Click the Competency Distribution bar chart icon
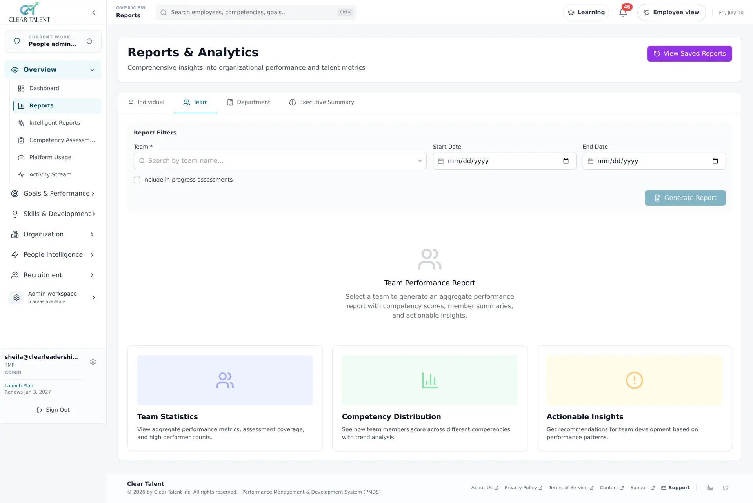753x503 pixels. pos(430,380)
